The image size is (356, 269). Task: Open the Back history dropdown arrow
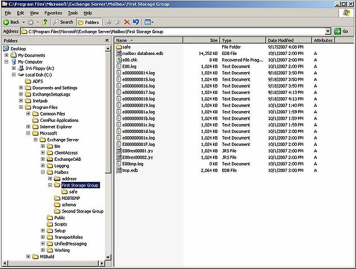tap(24, 22)
